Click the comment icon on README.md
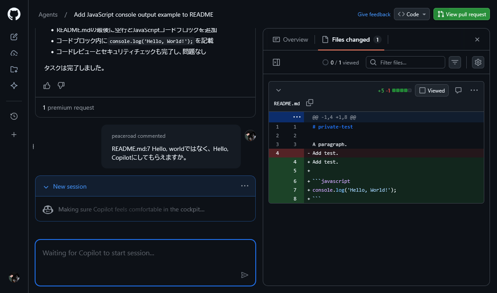The width and height of the screenshot is (497, 293). [458, 90]
